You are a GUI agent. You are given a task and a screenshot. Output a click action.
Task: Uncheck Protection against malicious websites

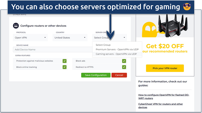pyautogui.click(x=64, y=61)
